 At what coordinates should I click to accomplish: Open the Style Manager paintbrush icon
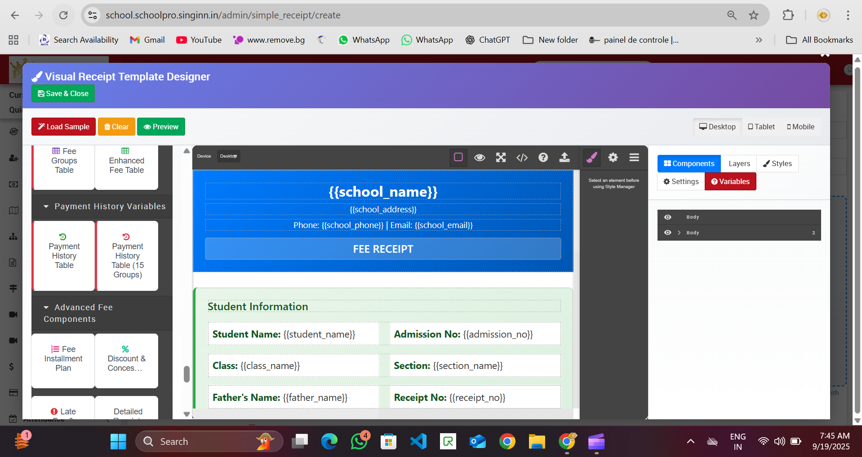click(591, 158)
